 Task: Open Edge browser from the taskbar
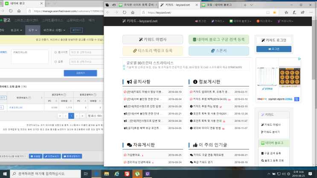pos(96,174)
